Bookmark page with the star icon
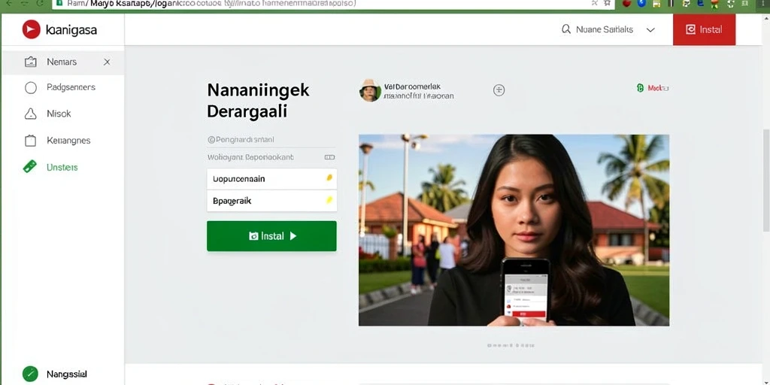This screenshot has height=385, width=770. point(608,3)
